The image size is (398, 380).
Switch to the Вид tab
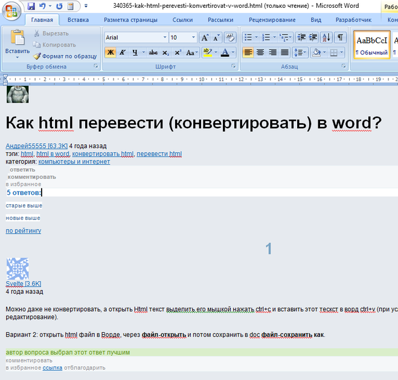point(316,20)
